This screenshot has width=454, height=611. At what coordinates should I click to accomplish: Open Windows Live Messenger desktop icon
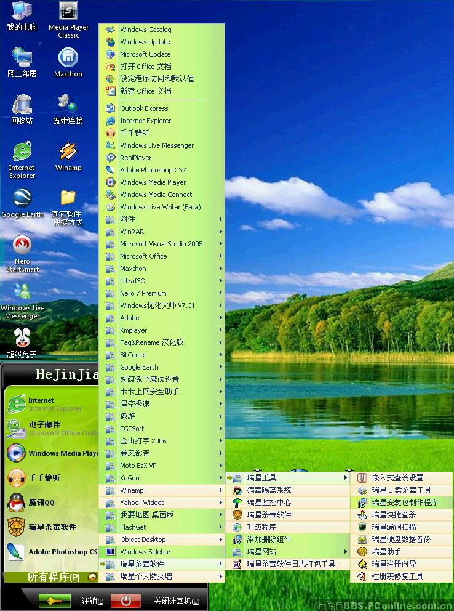point(22,301)
